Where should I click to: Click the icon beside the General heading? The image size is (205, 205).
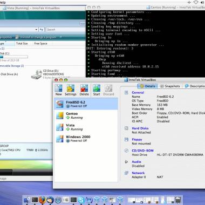pyautogui.click(x=126, y=92)
